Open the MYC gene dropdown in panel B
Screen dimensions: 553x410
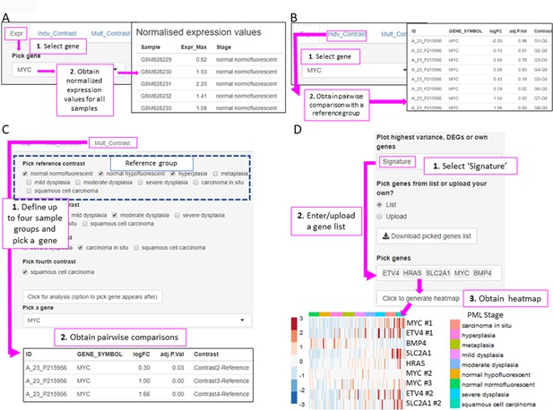[354, 71]
